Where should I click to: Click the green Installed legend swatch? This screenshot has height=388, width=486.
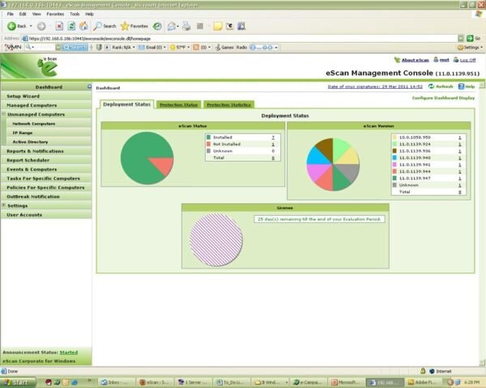click(x=209, y=137)
